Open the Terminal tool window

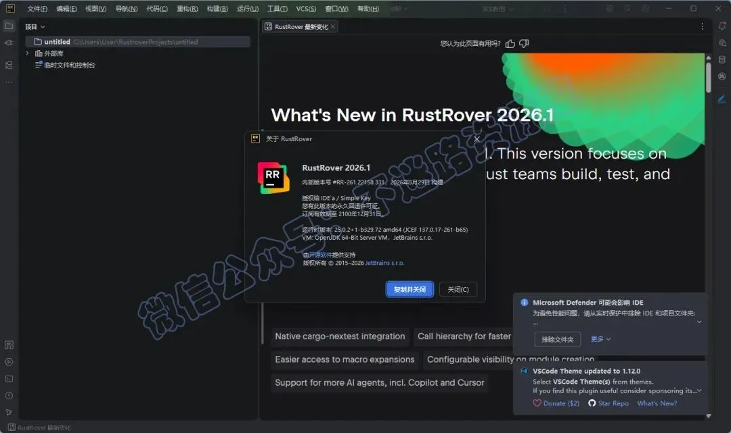point(9,378)
